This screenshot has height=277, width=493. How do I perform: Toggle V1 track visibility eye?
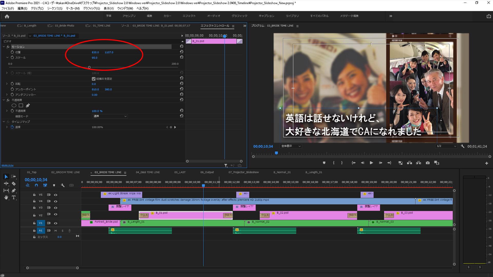click(55, 223)
